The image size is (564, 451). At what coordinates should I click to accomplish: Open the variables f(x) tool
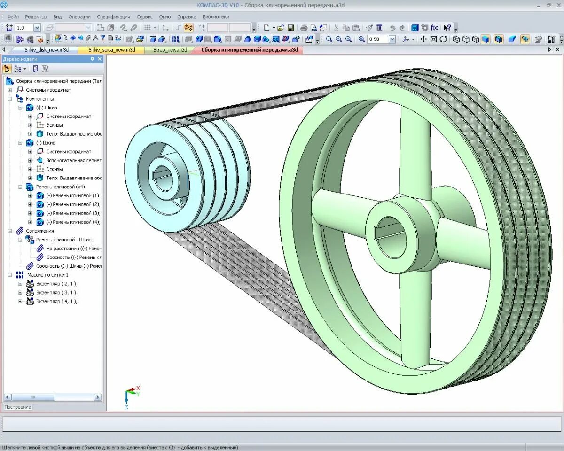[x=435, y=28]
